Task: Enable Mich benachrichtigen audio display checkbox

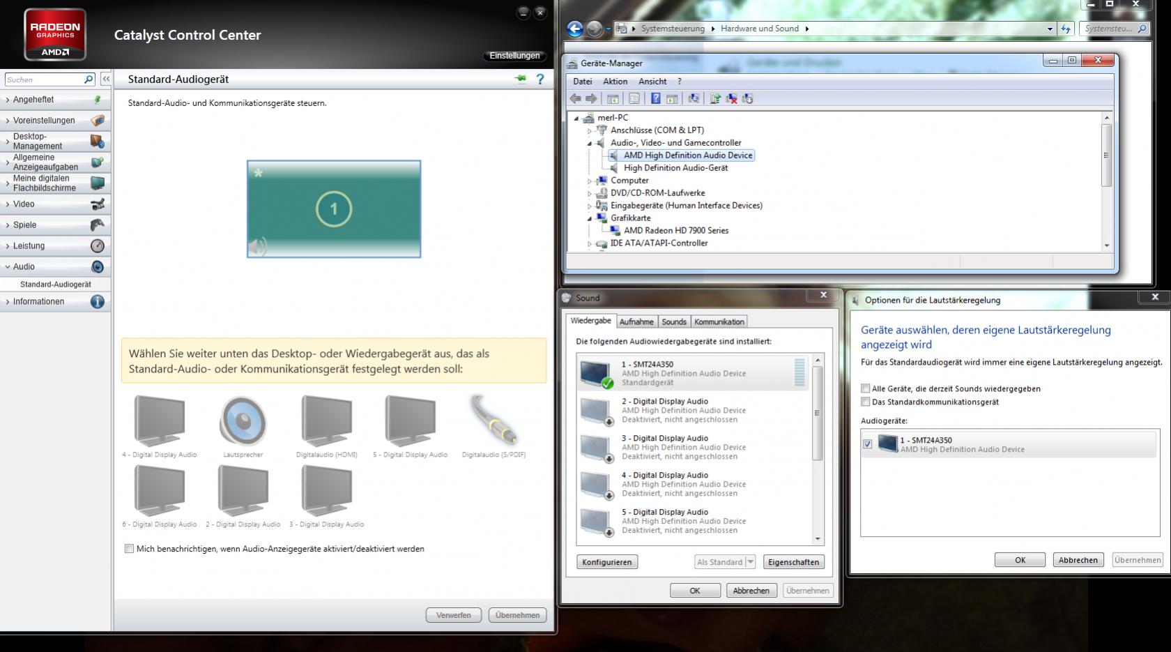Action: coord(129,549)
